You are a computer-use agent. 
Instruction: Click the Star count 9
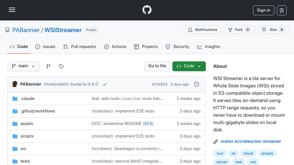tap(282, 30)
